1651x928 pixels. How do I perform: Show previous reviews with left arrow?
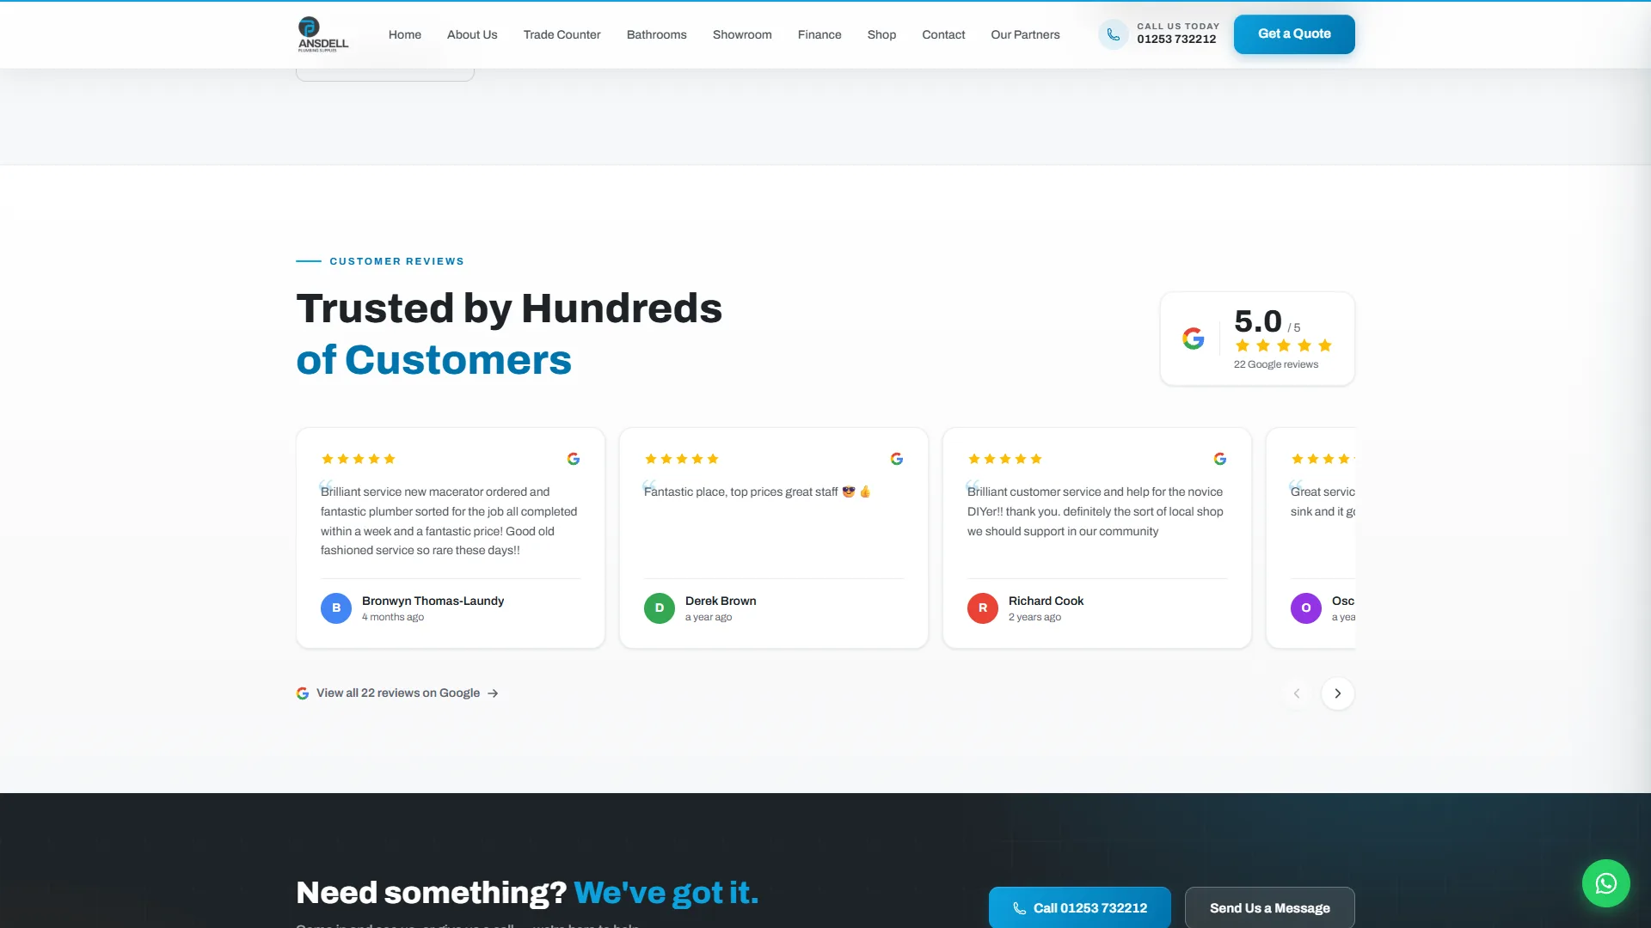tap(1297, 693)
